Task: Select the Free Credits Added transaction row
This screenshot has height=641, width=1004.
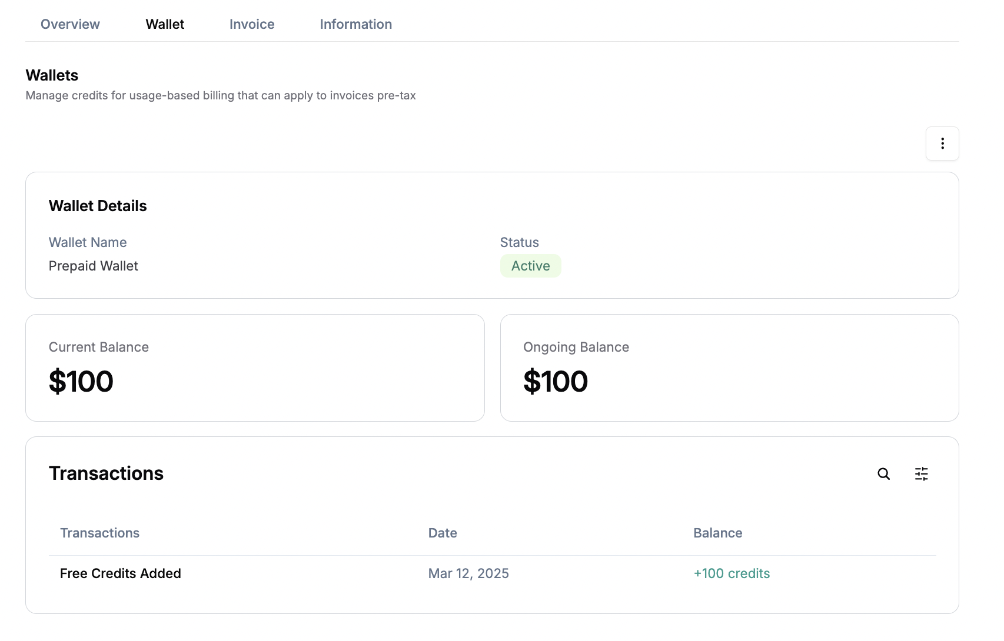Action: (492, 573)
